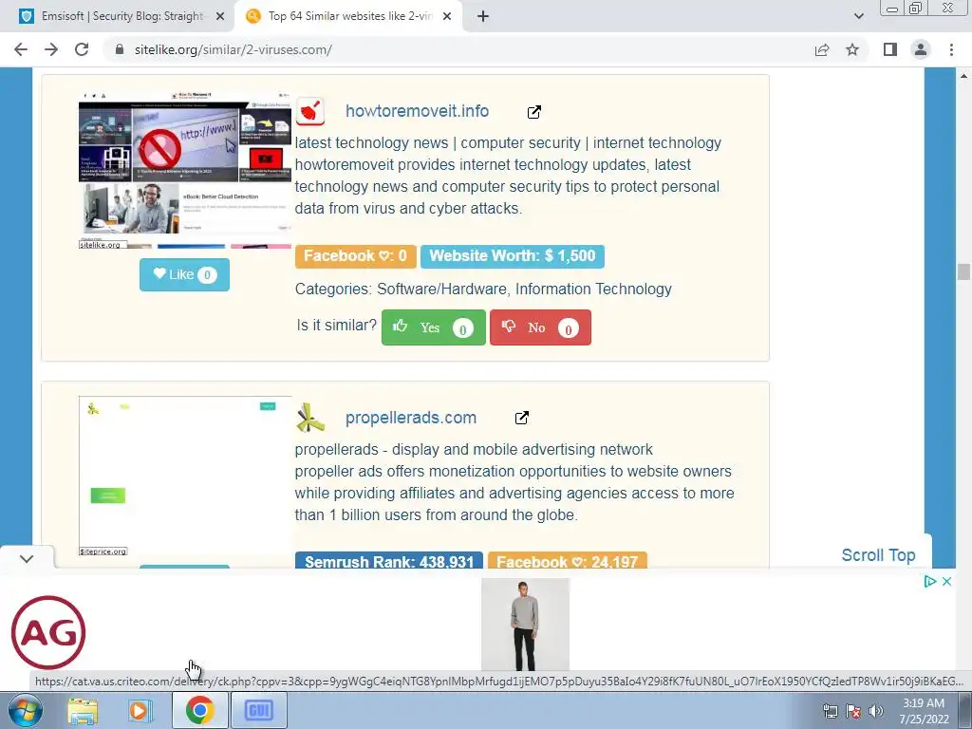Click the Facebook 0 badge for howtoremoveit

(x=355, y=256)
